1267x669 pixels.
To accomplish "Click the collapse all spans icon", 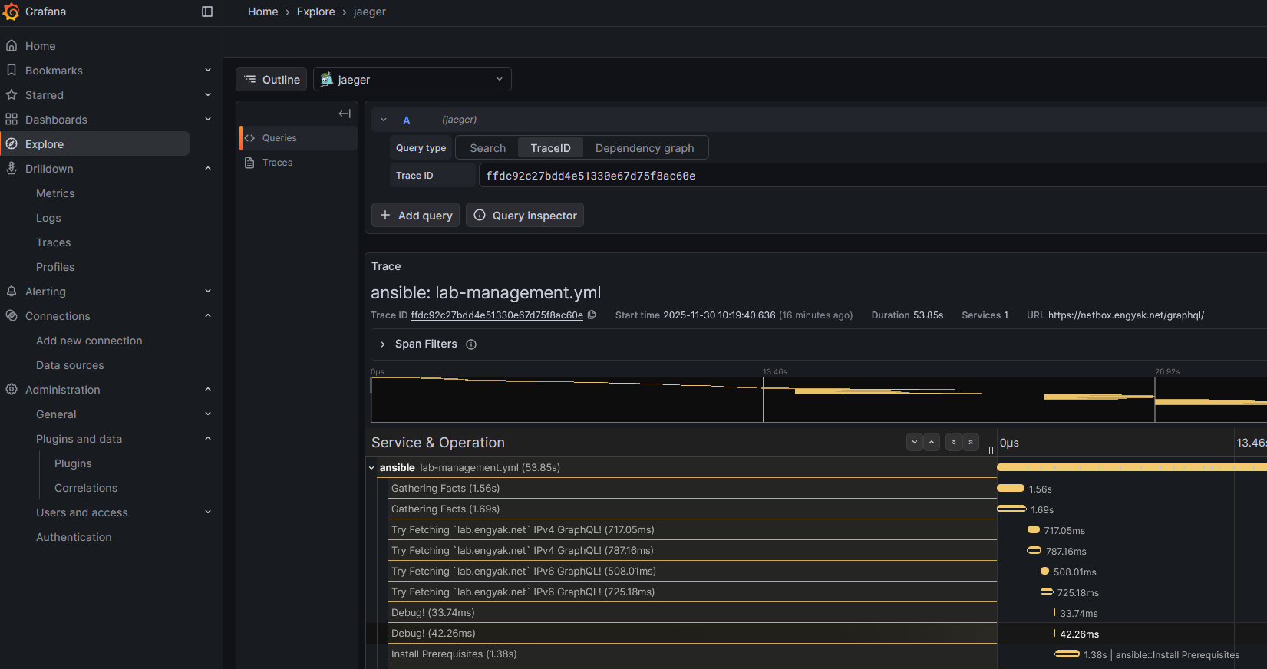I will click(x=971, y=442).
